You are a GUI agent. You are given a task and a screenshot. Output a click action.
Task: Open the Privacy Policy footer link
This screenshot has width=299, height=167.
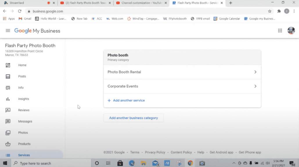[x=155, y=152]
